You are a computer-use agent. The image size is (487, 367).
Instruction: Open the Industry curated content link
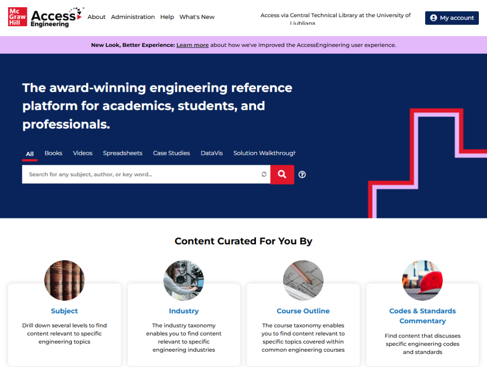(184, 311)
